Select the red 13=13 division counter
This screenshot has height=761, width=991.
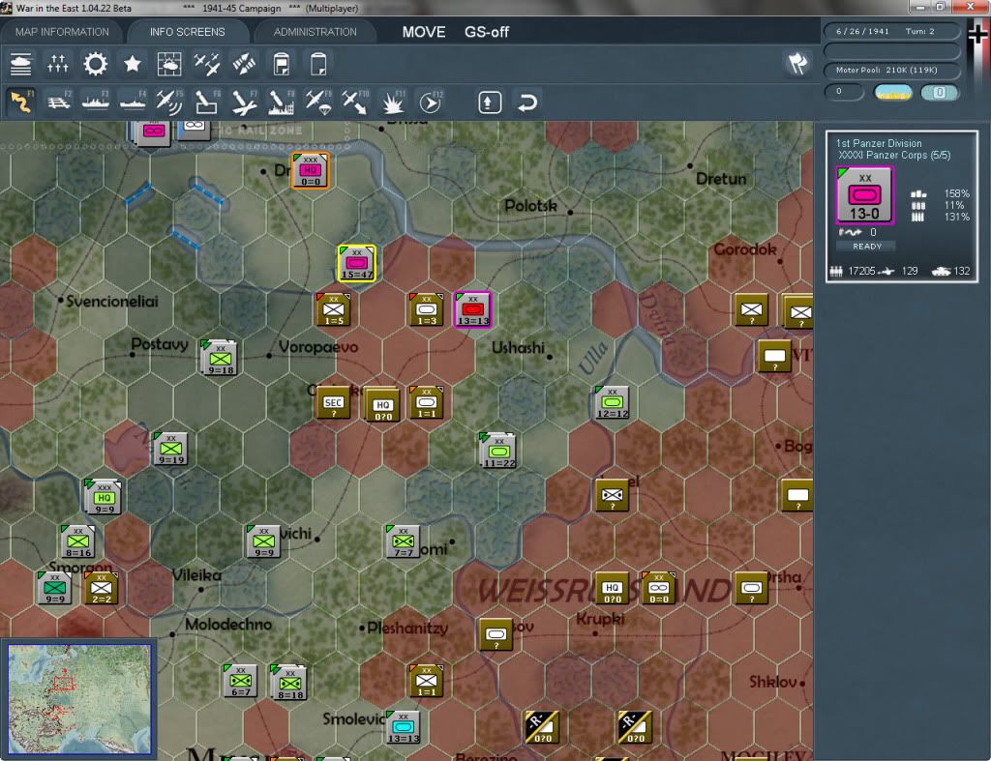tap(472, 309)
